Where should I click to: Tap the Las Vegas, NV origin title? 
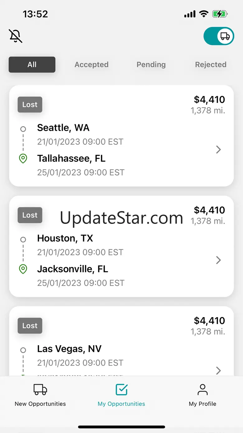(69, 349)
